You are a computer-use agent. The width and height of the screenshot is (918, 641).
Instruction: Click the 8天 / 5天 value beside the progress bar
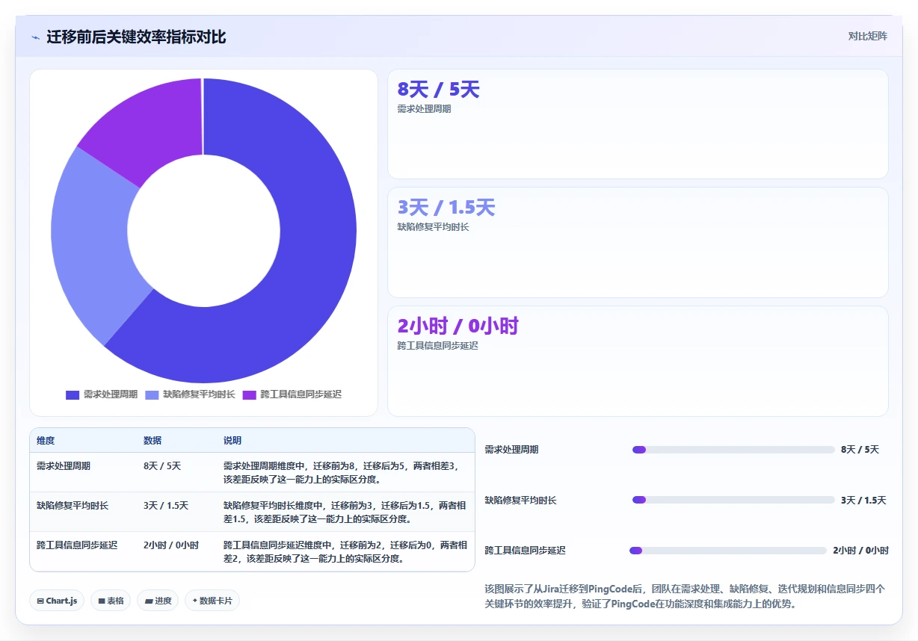point(860,450)
